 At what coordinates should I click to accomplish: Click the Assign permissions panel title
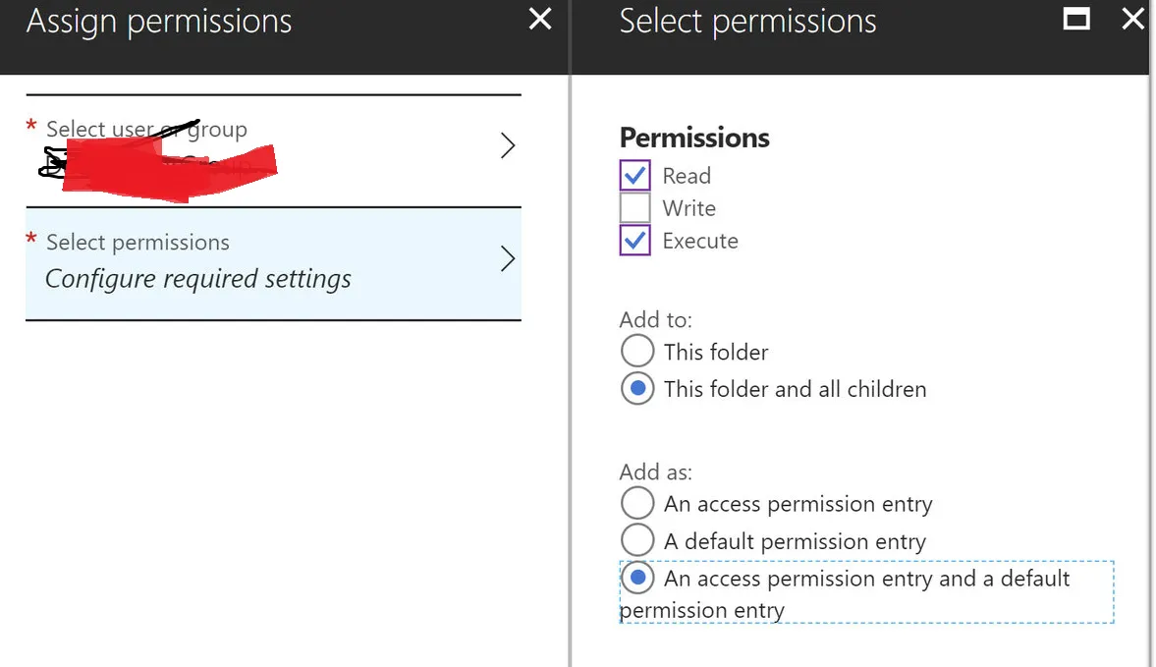(159, 22)
